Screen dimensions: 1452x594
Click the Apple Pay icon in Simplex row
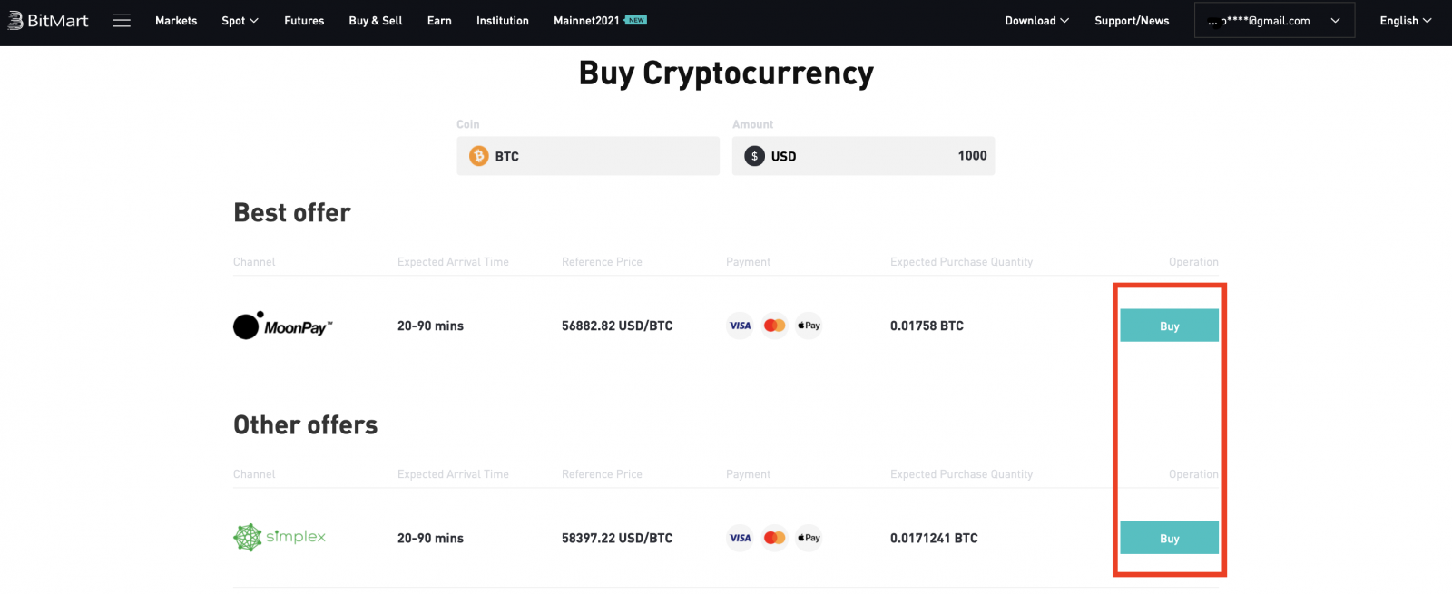[809, 538]
